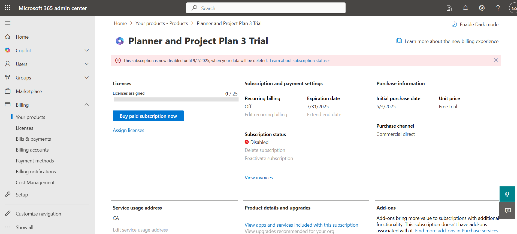Open Bills & payments page
The height and width of the screenshot is (234, 517).
(33, 139)
